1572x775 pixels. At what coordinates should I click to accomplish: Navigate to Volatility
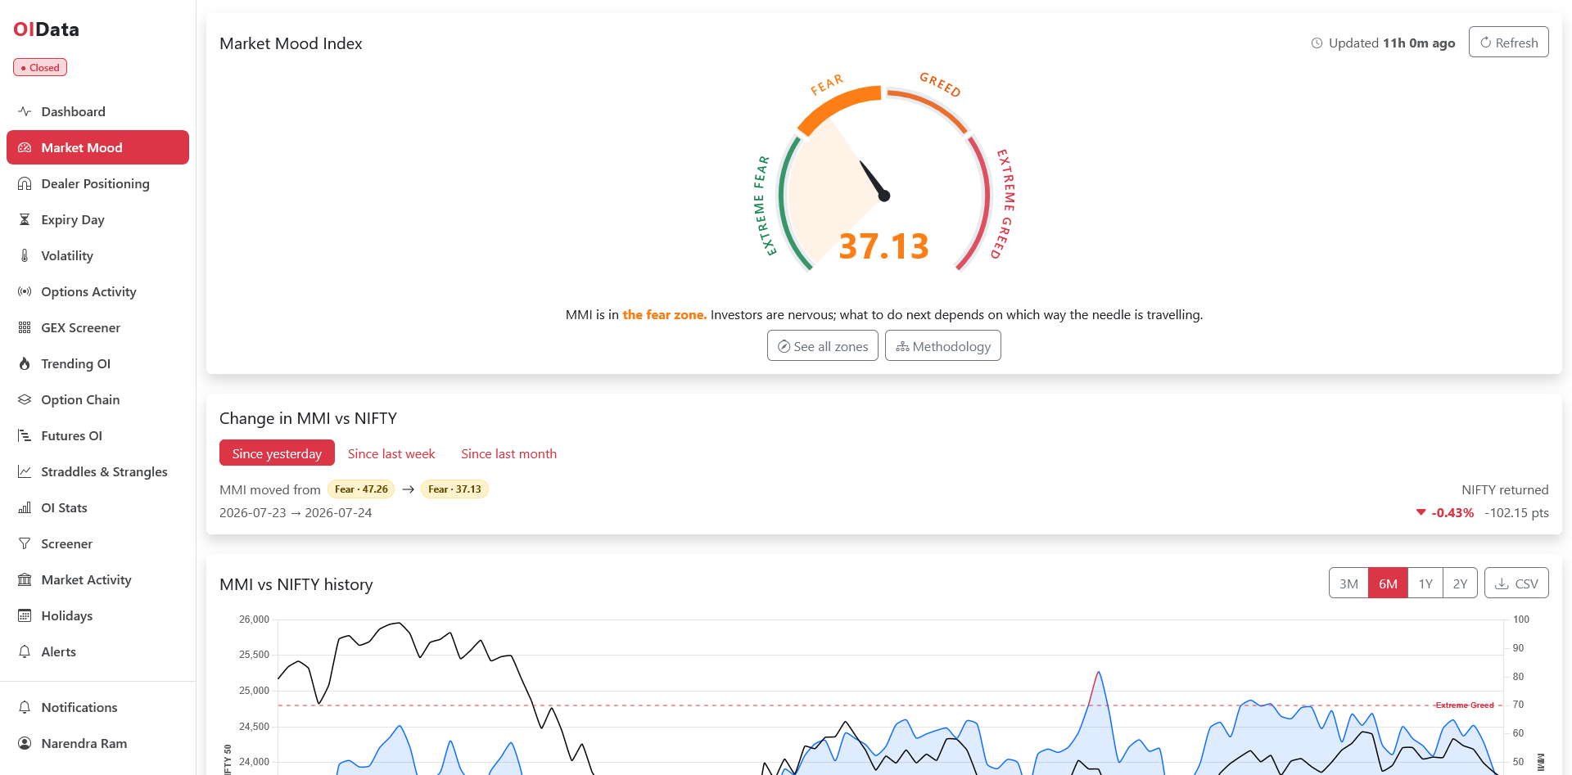[97, 255]
